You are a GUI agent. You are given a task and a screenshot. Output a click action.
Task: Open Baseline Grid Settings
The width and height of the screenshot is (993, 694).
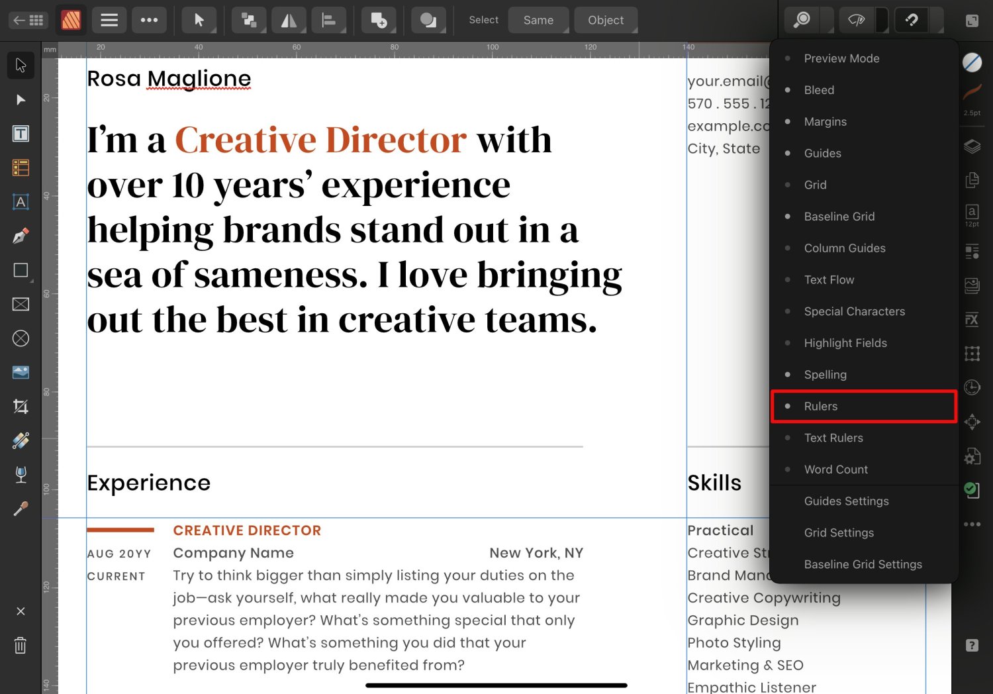click(x=863, y=564)
